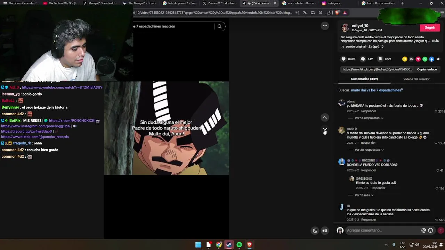Screen dimensions: 445x250
Task: Click the share page icon in address bar
Action: coord(329,12)
